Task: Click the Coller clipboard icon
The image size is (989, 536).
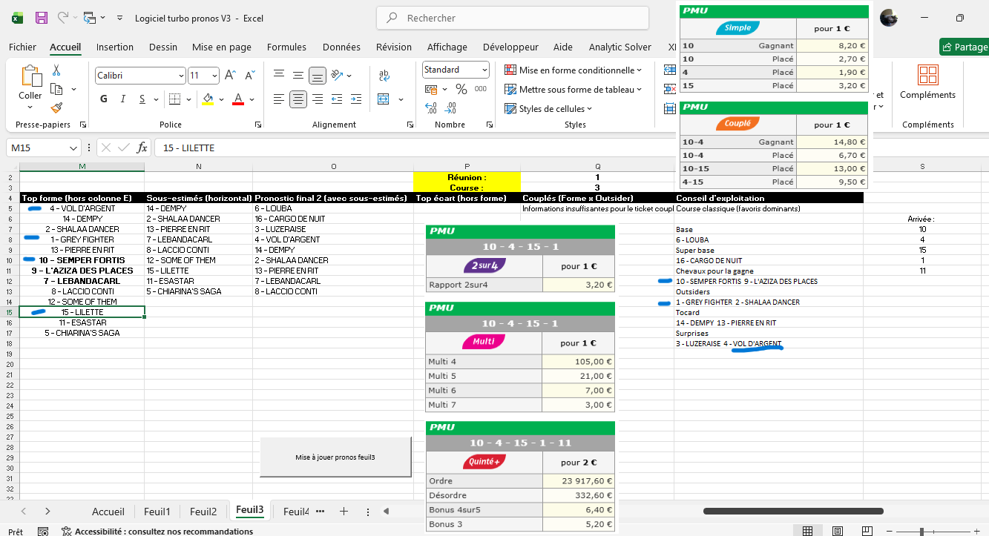Action: (x=30, y=76)
